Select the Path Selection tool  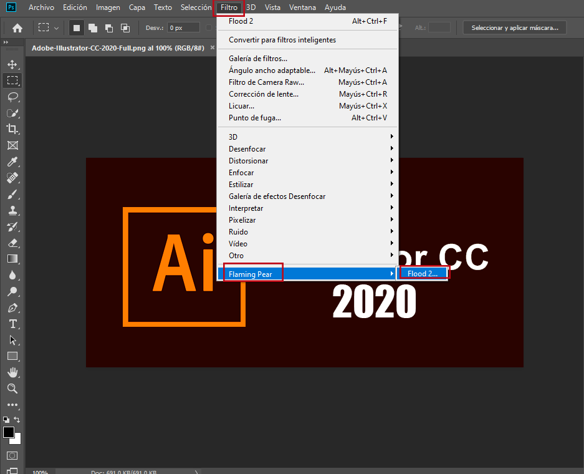click(12, 341)
